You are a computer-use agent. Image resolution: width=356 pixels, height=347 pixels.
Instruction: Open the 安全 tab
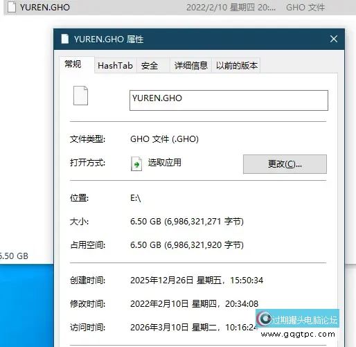coord(153,66)
